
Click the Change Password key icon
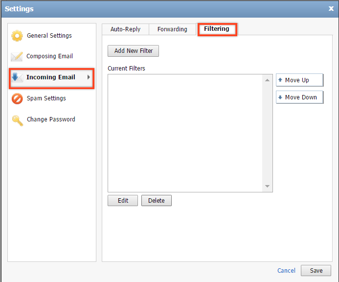18,120
